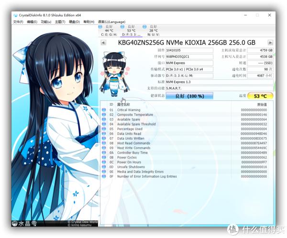Open the 功能(u) menu

click(x=46, y=22)
